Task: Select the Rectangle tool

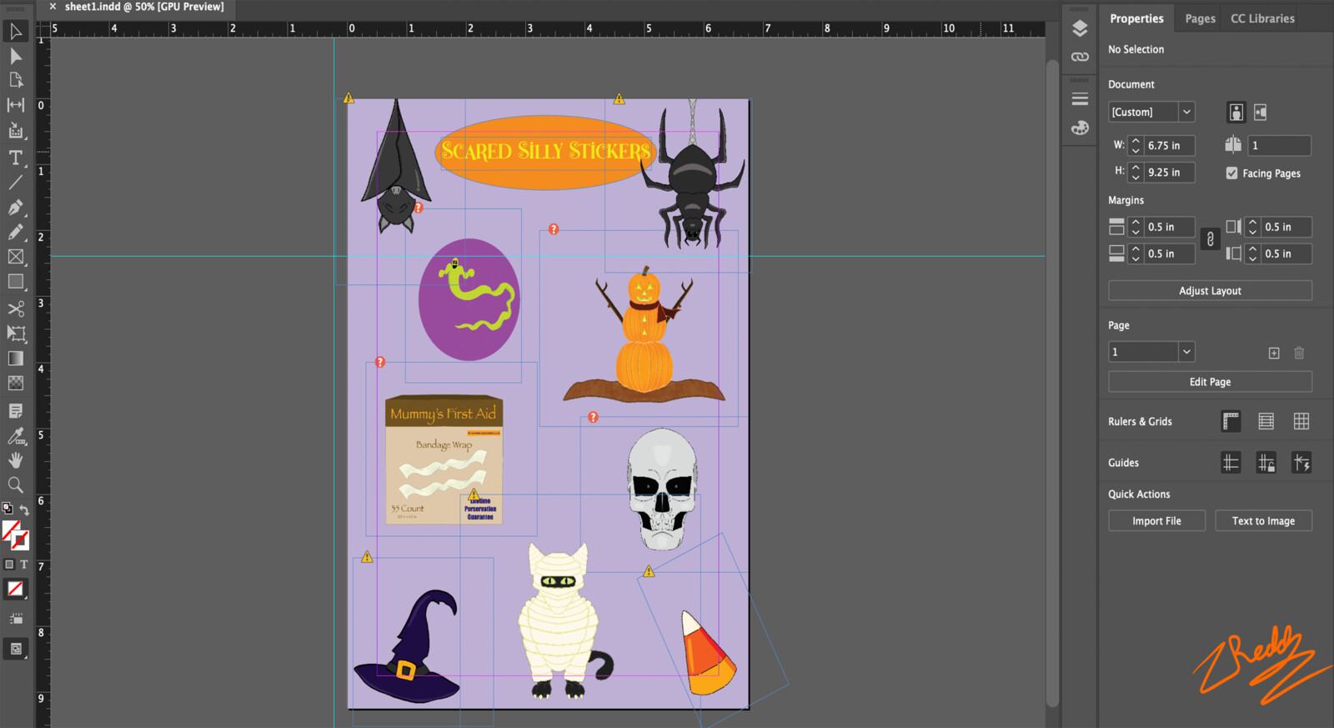Action: tap(16, 282)
